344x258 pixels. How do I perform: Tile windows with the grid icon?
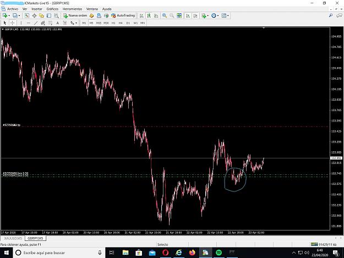(x=179, y=15)
